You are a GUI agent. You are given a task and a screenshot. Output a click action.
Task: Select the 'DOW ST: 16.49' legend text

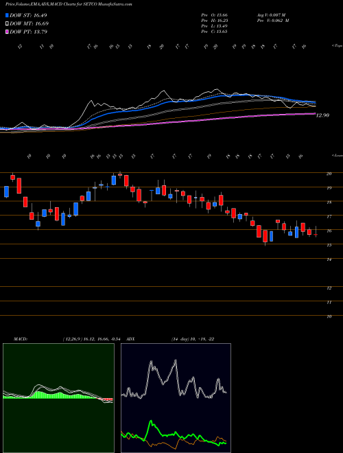pyautogui.click(x=28, y=15)
